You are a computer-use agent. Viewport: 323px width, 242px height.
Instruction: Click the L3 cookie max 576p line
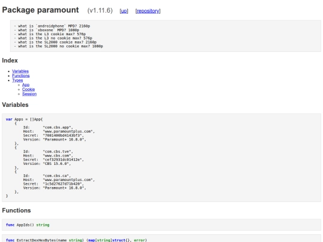[50, 34]
